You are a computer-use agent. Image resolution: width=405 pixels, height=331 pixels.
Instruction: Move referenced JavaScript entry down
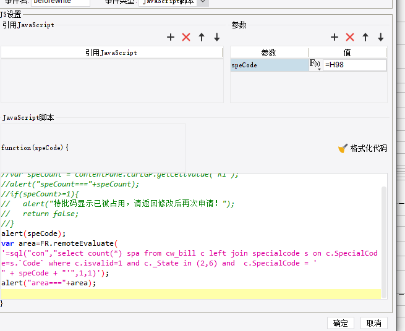(216, 37)
